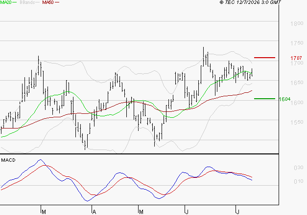Click the 1750 price axis label
The image size is (307, 215).
[x=297, y=43]
